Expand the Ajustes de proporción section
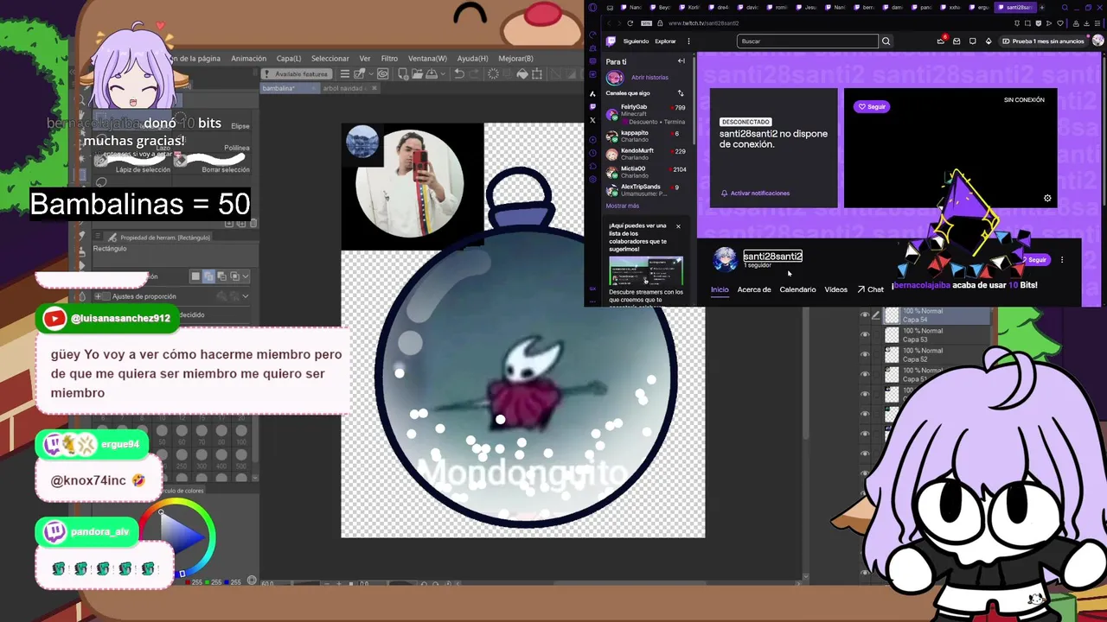 [98, 296]
